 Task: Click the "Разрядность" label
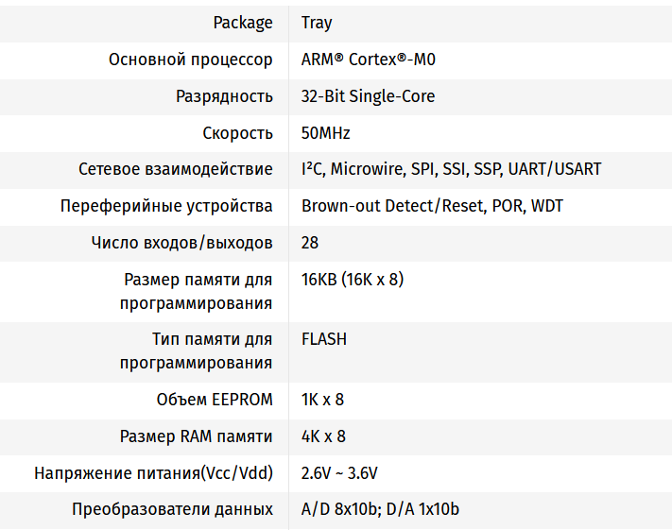click(x=224, y=96)
